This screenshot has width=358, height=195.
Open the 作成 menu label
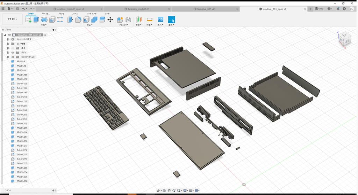(44, 25)
